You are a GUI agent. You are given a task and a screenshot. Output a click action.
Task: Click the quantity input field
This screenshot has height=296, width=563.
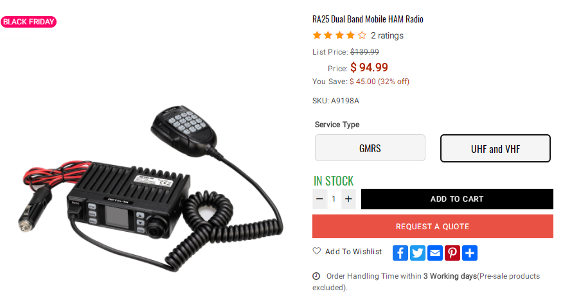click(x=334, y=199)
